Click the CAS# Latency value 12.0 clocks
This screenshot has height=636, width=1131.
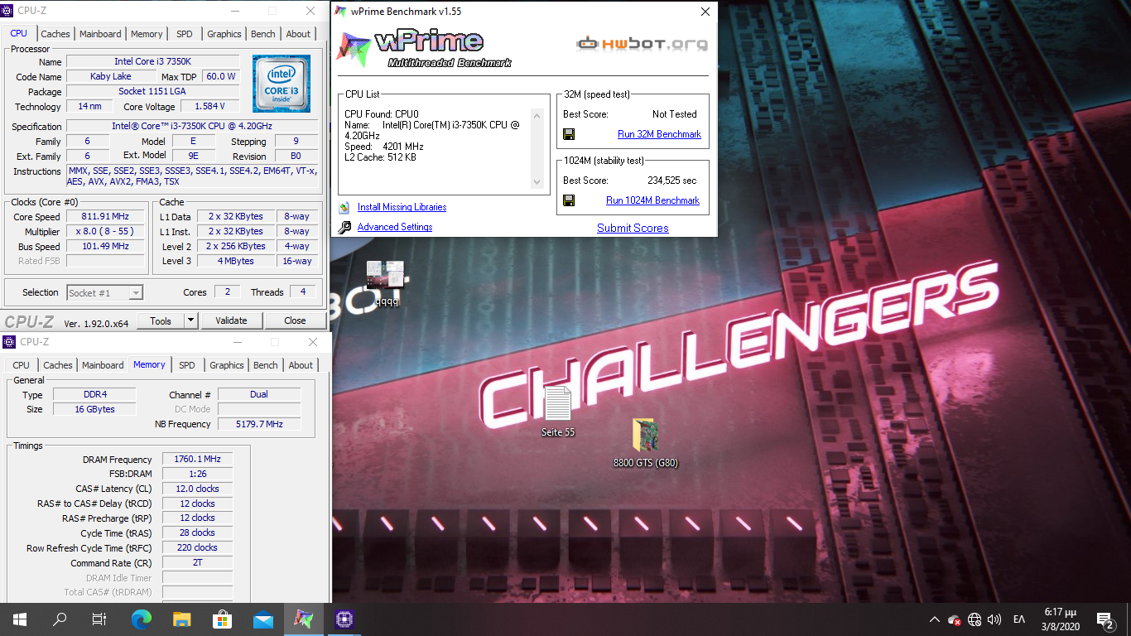click(197, 489)
